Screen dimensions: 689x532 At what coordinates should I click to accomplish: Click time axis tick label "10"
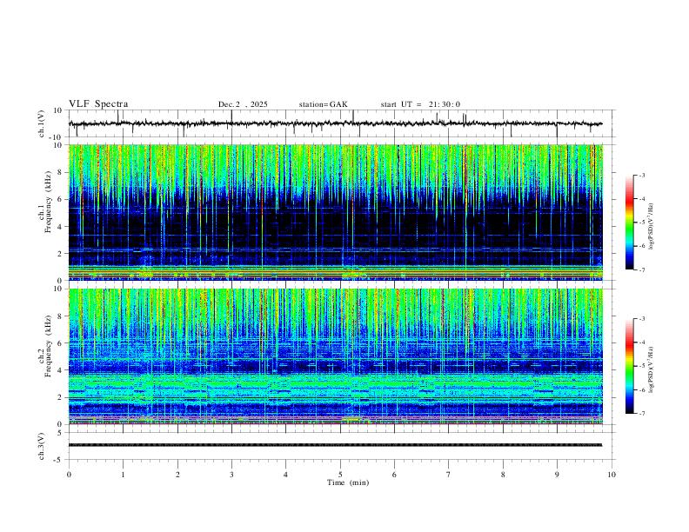pyautogui.click(x=612, y=475)
